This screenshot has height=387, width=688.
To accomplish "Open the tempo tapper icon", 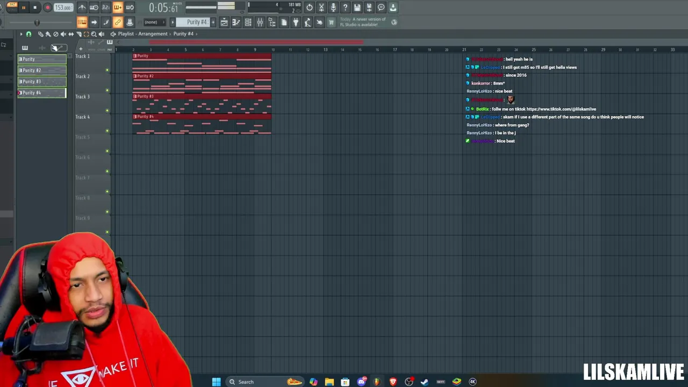I will (307, 22).
